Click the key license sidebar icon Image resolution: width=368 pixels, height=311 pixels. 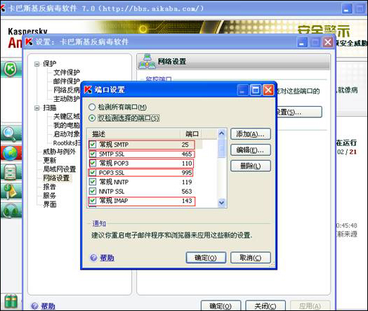[x=11, y=192]
